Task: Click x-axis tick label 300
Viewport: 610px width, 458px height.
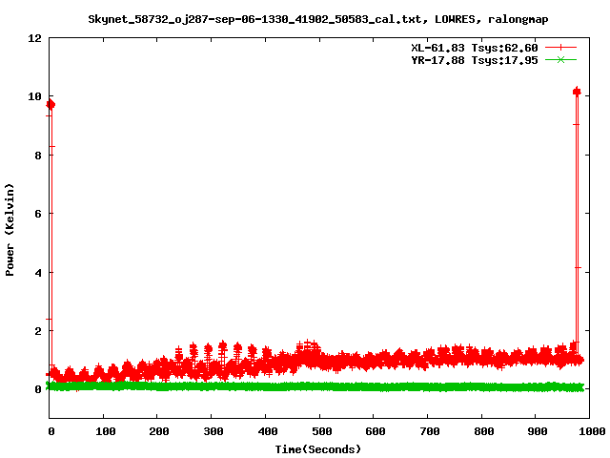Action: click(x=213, y=431)
